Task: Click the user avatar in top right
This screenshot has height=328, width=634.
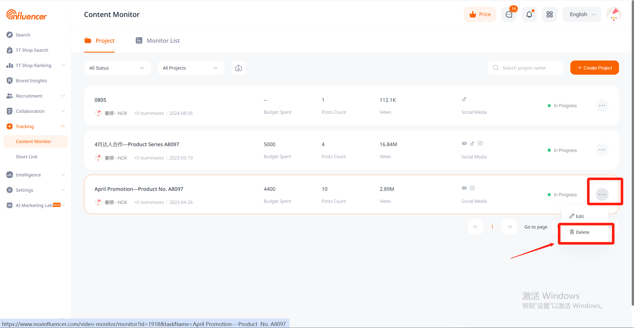Action: (x=614, y=14)
